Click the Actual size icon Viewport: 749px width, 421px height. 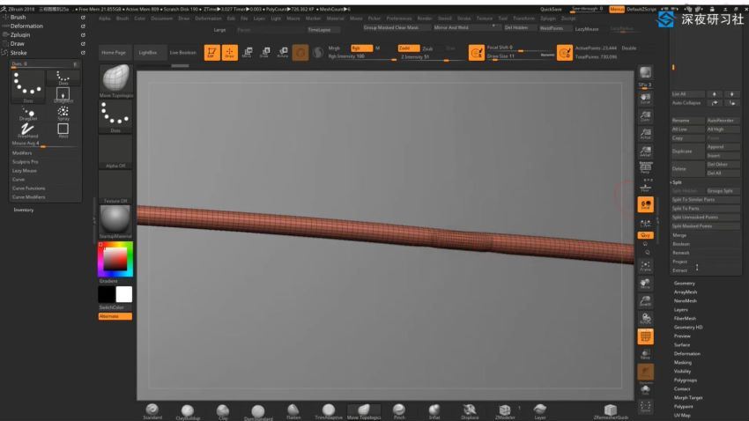(645, 134)
